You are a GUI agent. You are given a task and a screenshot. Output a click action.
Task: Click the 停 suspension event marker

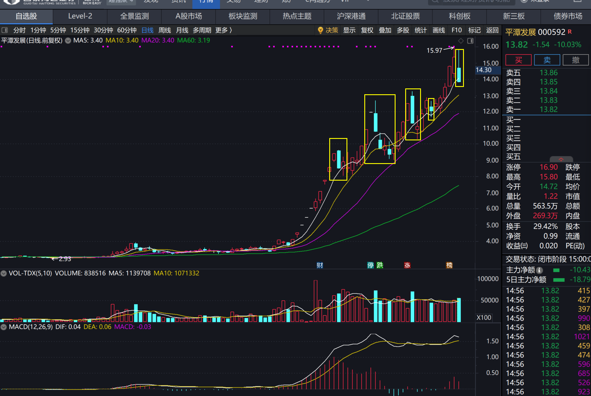[370, 265]
